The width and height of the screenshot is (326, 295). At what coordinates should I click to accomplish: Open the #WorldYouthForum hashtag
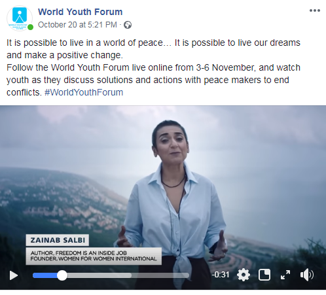84,92
